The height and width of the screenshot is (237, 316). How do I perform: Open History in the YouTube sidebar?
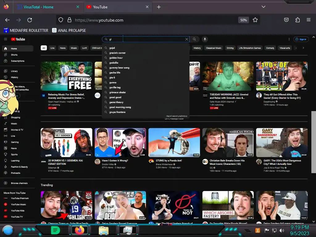18,77
